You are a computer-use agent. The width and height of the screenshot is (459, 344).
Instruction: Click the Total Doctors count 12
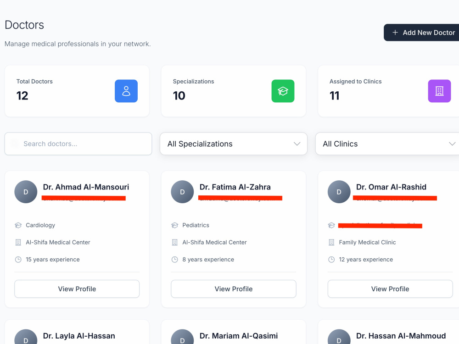click(22, 96)
